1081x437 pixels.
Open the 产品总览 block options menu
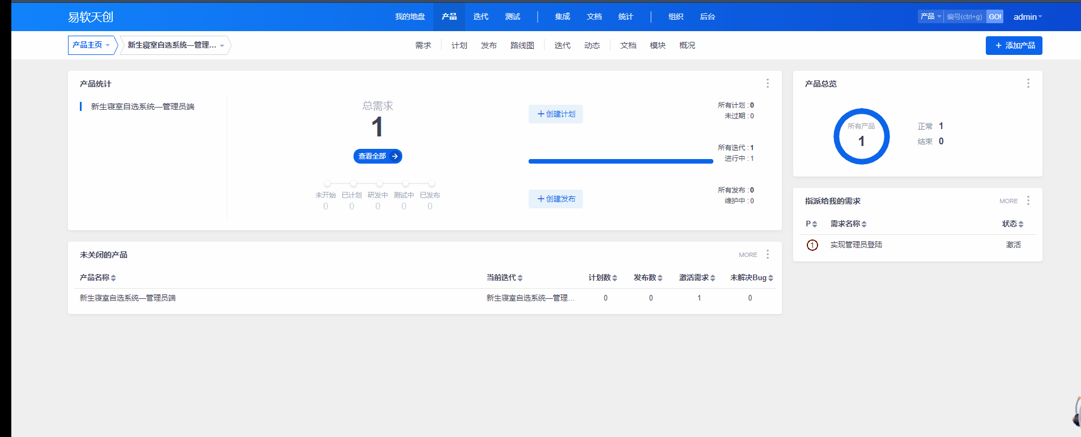[x=1028, y=83]
